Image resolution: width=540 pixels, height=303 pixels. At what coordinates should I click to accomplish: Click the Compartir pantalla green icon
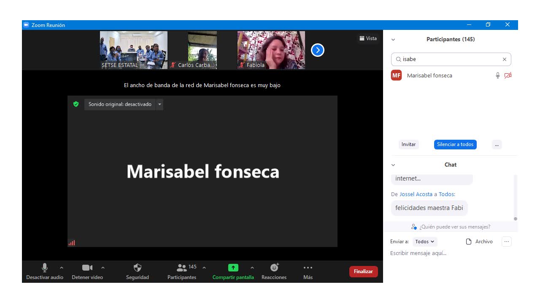233,268
